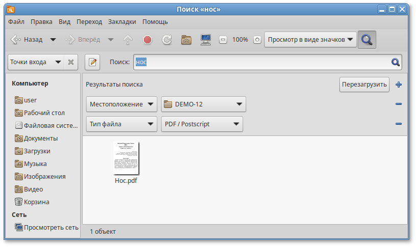Select the Нос.pdf file thumbnail

(x=126, y=158)
